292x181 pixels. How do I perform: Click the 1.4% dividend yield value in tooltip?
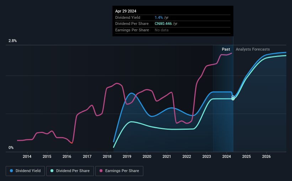click(159, 17)
